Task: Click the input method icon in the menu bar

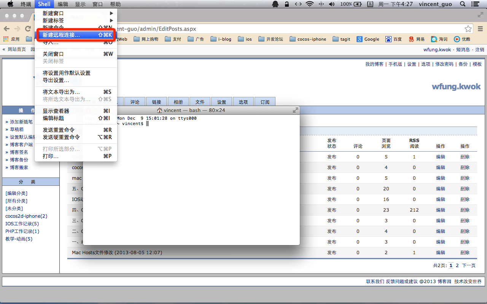Action: click(x=370, y=4)
